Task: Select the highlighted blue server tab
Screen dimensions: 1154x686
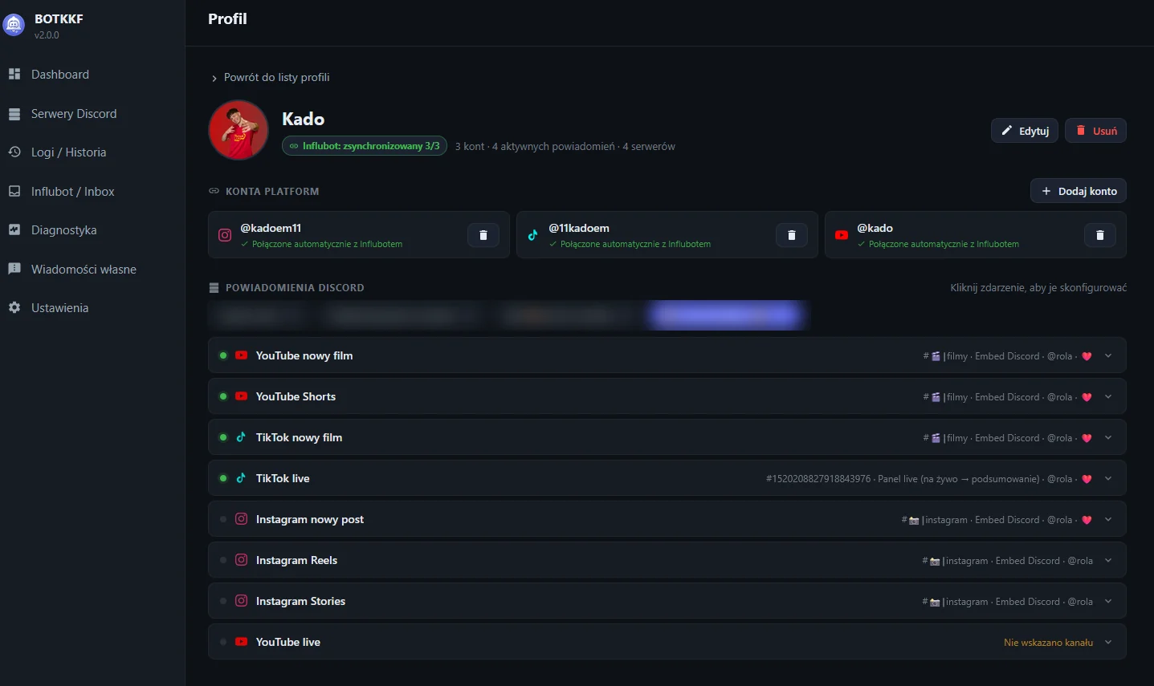Action: [x=726, y=315]
